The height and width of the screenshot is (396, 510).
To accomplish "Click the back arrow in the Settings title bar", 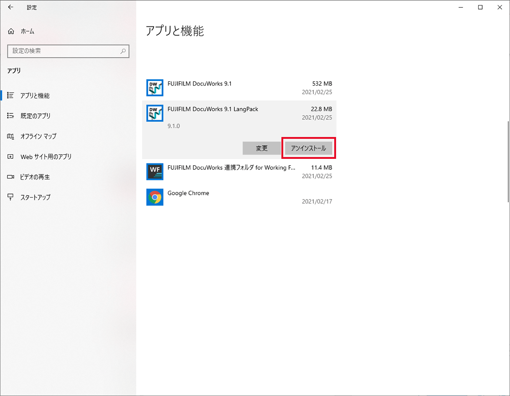I will click(11, 7).
